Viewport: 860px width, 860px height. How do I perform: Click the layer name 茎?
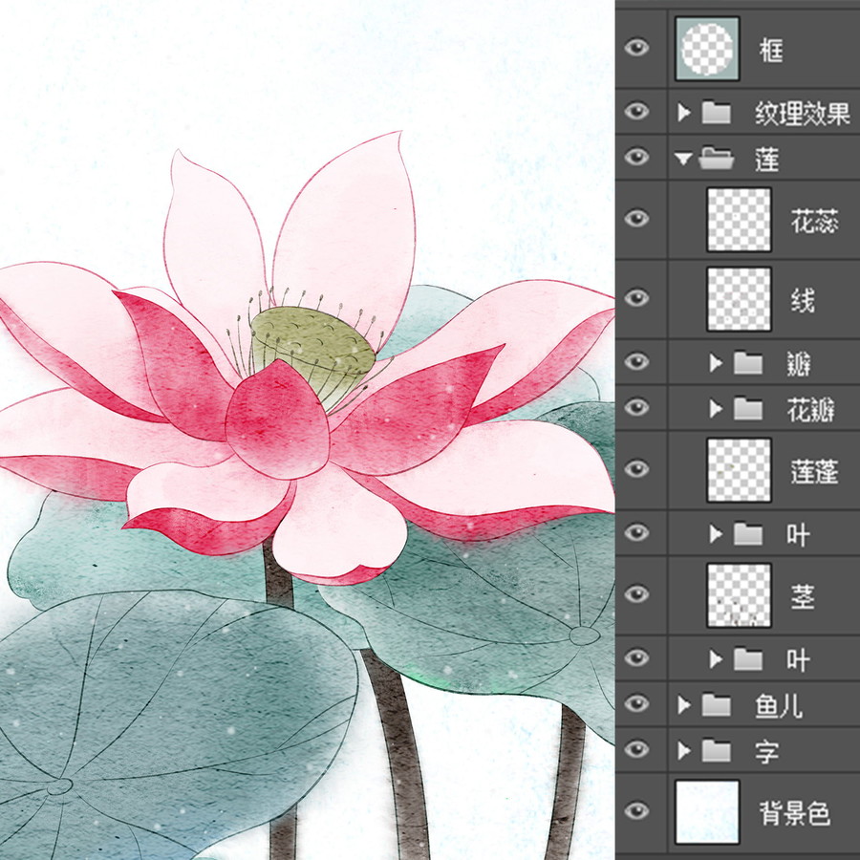pos(803,596)
